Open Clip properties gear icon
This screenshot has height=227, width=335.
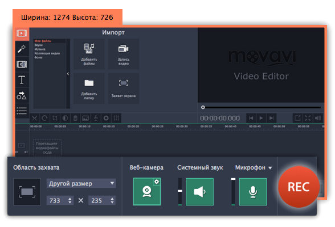click(106, 118)
